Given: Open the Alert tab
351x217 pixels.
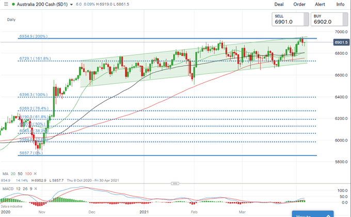Looking at the screenshot, I should pos(320,4).
